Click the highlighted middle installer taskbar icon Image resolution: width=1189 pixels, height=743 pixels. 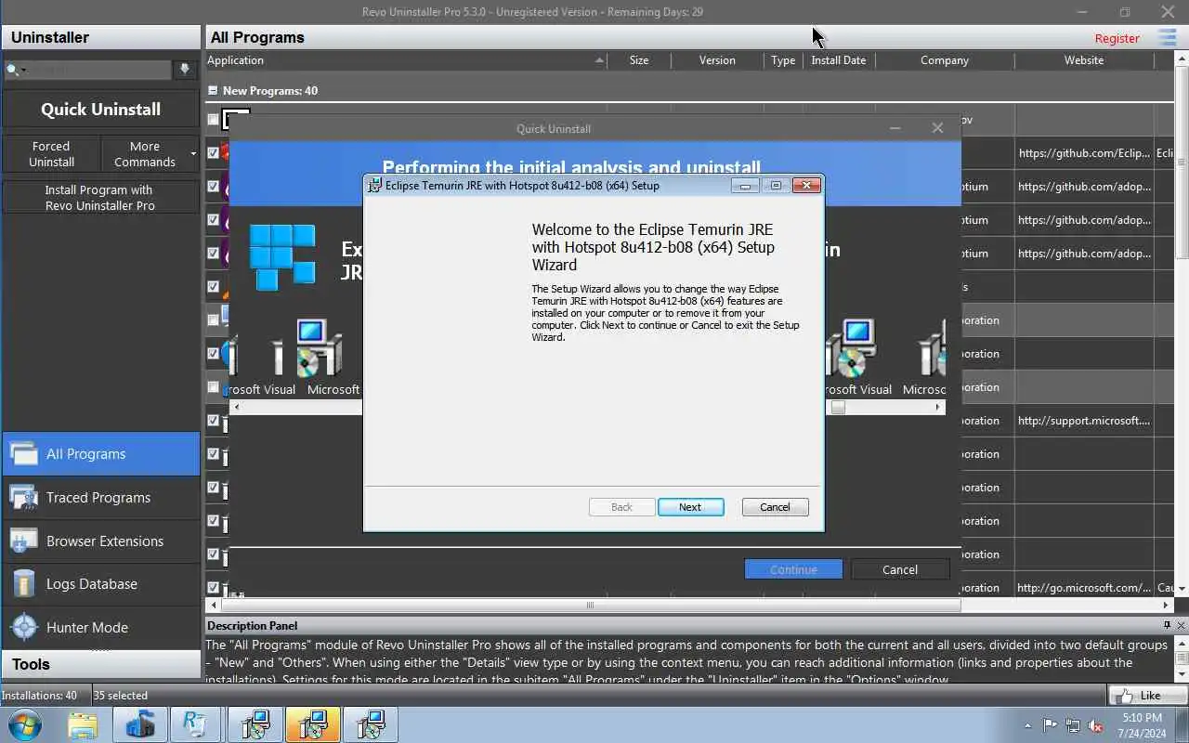312,724
